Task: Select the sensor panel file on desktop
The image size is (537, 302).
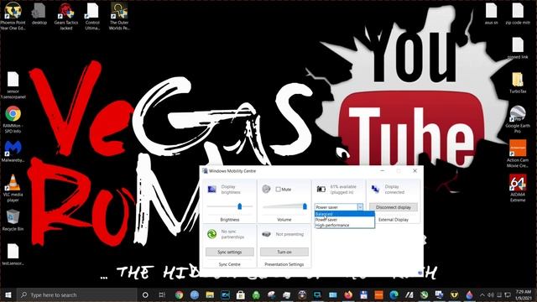Action: pyautogui.click(x=13, y=85)
